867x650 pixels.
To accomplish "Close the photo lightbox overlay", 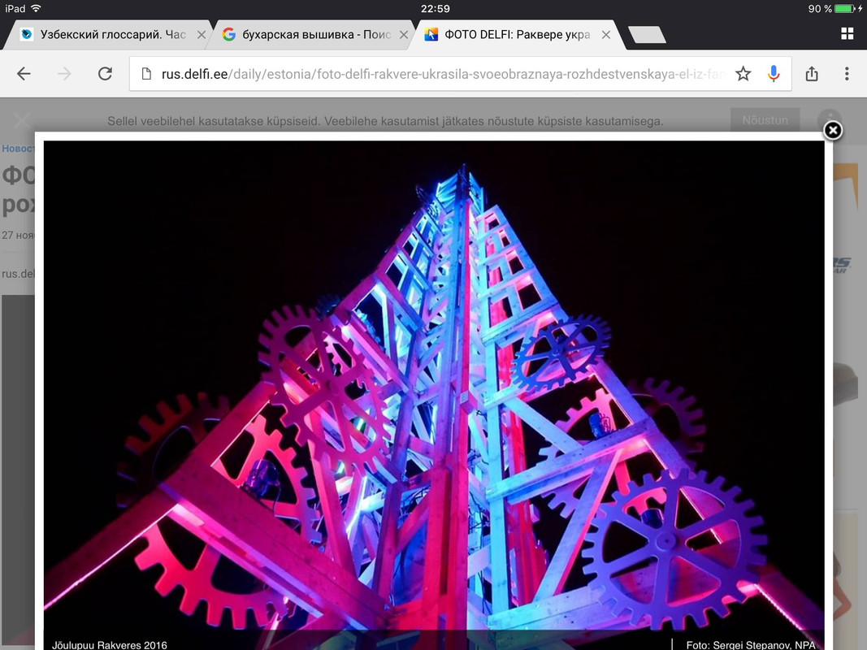I will pos(833,131).
